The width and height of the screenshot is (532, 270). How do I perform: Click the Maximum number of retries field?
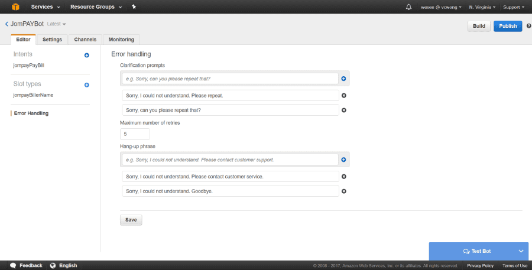[x=135, y=134]
